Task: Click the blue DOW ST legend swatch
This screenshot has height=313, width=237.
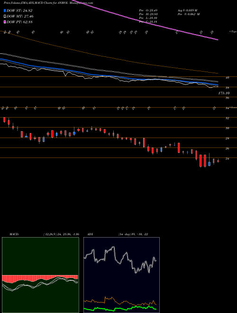Action: [x=5, y=10]
